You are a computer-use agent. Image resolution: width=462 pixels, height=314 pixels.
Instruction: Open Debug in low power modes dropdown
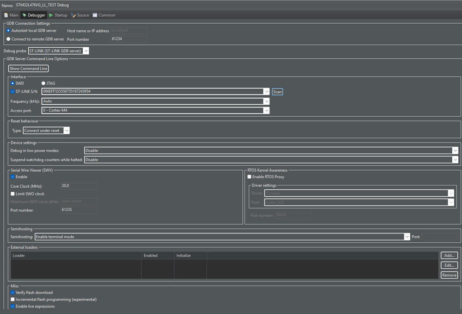271,151
